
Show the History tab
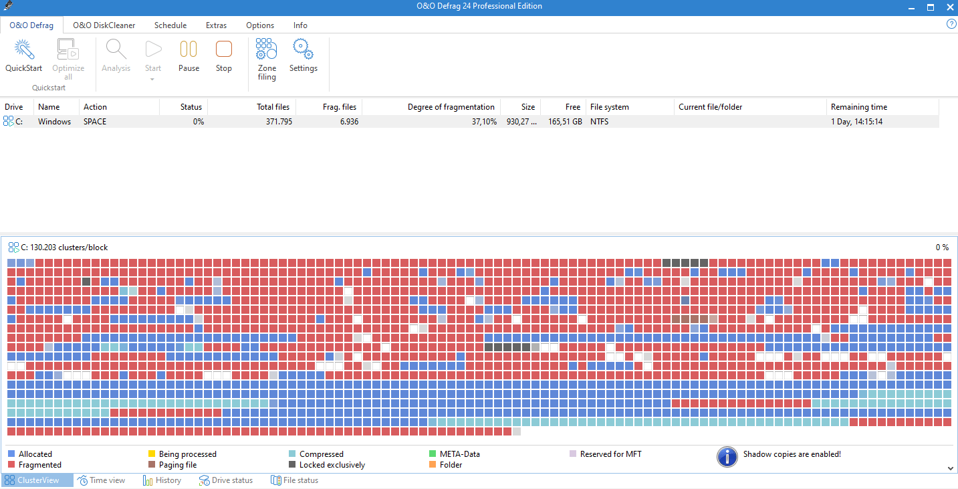click(162, 480)
